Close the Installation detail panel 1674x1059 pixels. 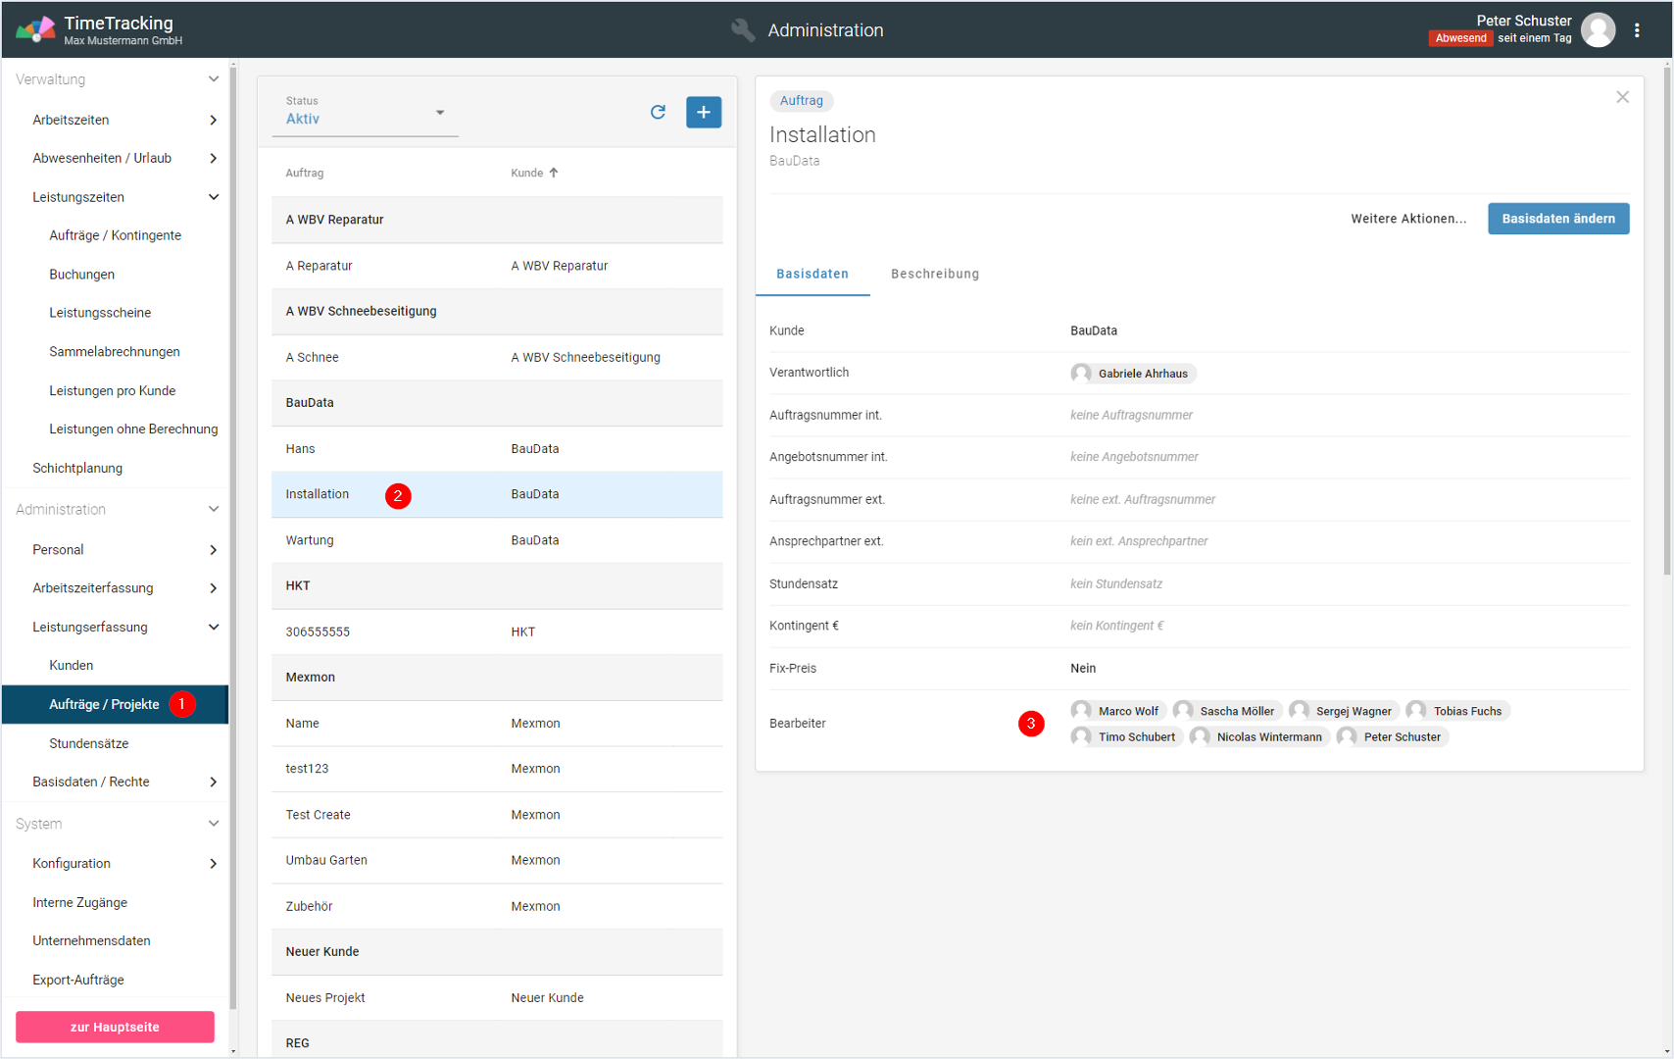click(x=1622, y=97)
